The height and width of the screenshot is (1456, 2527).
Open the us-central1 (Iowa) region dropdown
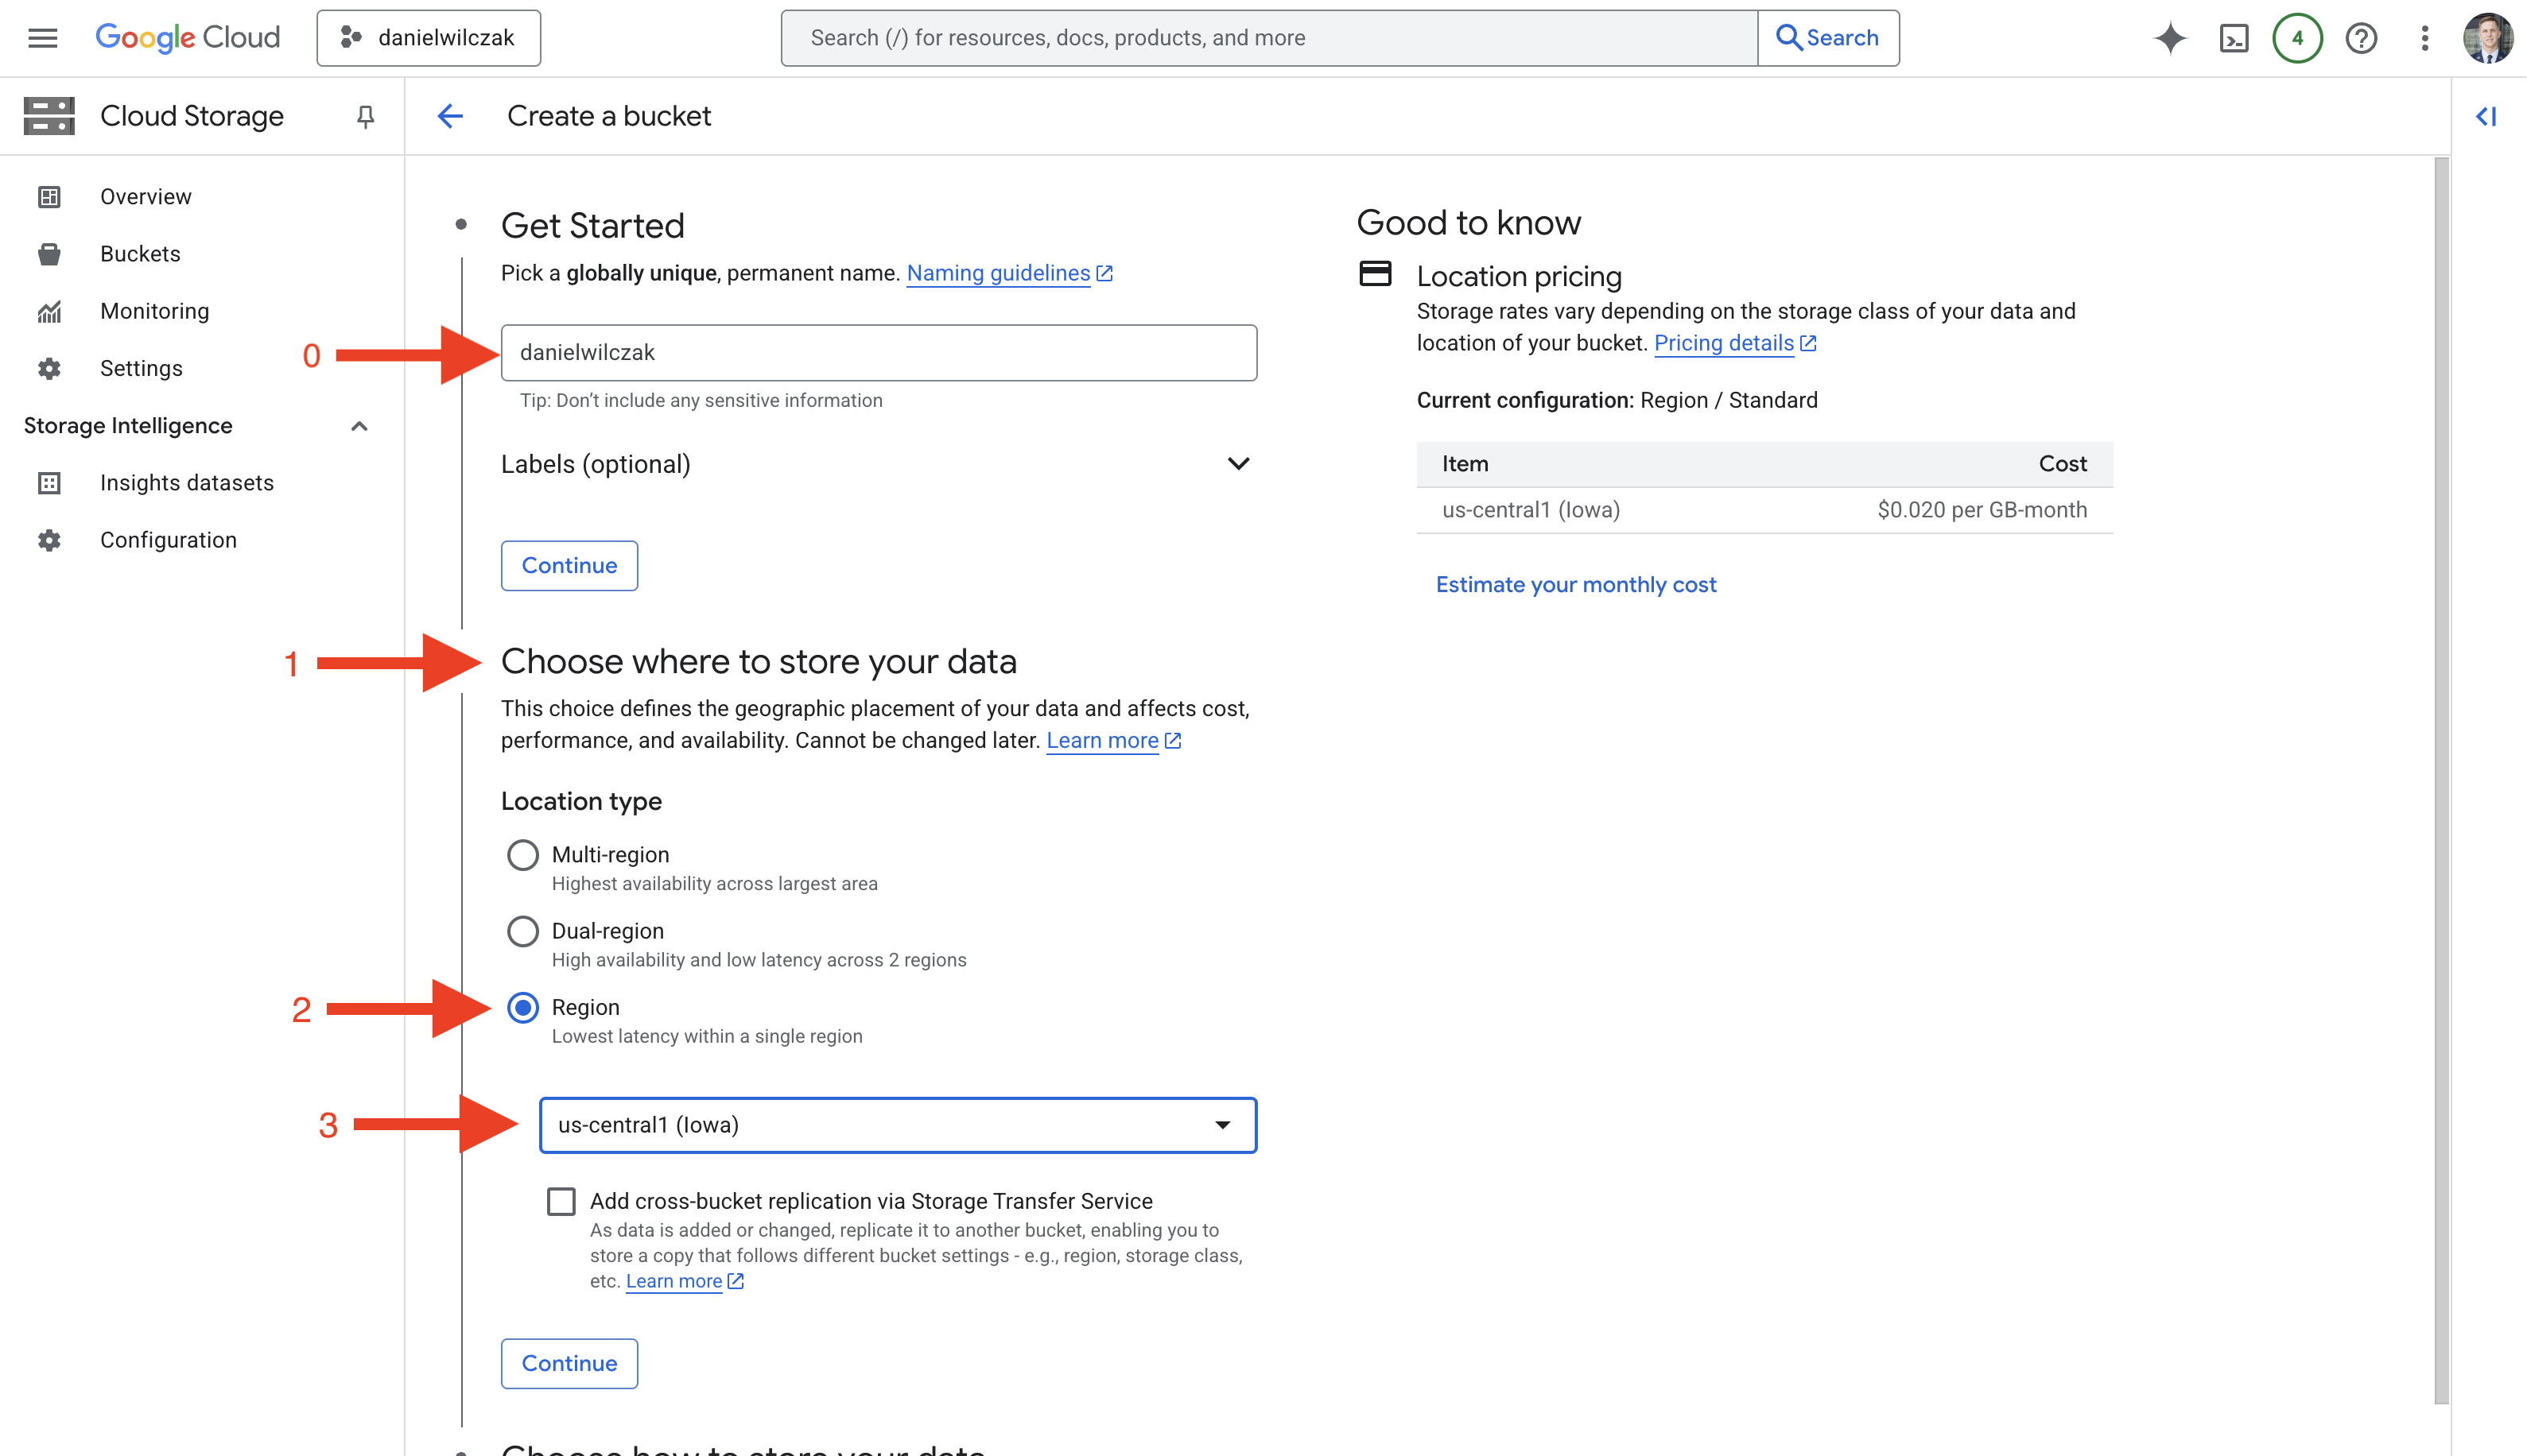pos(898,1125)
